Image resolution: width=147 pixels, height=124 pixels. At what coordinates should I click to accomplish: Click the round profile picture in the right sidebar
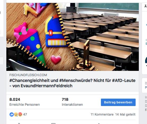[146, 60]
